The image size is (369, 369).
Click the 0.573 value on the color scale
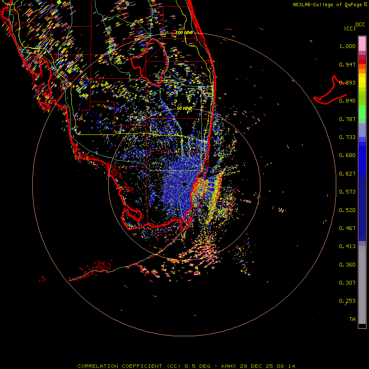point(347,192)
